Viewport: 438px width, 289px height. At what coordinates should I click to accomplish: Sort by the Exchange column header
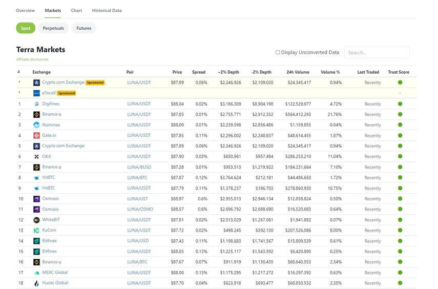click(x=41, y=72)
